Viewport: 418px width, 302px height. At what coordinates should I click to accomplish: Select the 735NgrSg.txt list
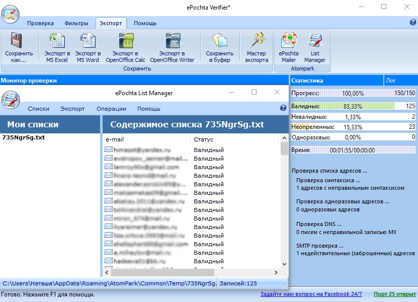(24, 137)
